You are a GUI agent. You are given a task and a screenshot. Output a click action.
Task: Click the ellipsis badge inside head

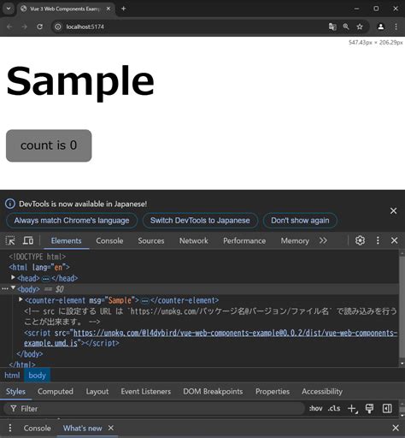point(45,279)
